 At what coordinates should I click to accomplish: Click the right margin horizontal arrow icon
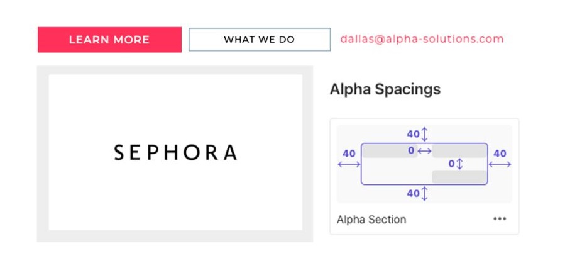pyautogui.click(x=500, y=164)
